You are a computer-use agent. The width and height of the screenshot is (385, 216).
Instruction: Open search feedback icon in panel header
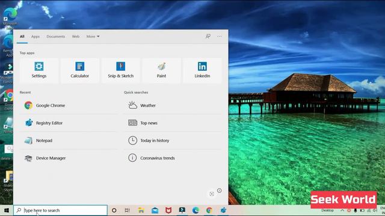(x=208, y=36)
